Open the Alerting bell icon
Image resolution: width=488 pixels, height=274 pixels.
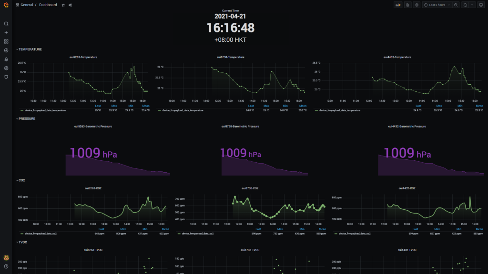pyautogui.click(x=6, y=59)
